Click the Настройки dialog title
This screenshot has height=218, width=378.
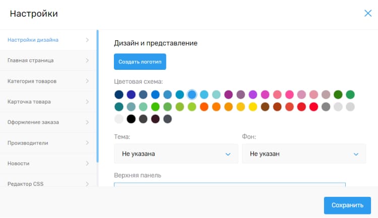tap(34, 14)
